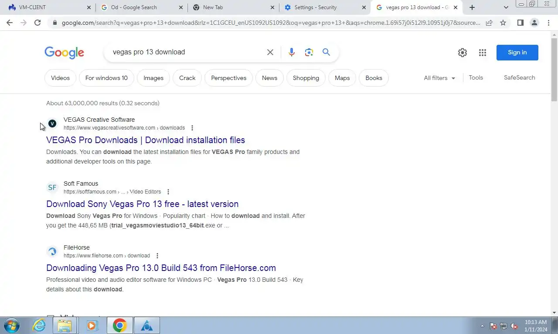The image size is (558, 334).
Task: Go back using the browser back arrow
Action: coord(10,23)
